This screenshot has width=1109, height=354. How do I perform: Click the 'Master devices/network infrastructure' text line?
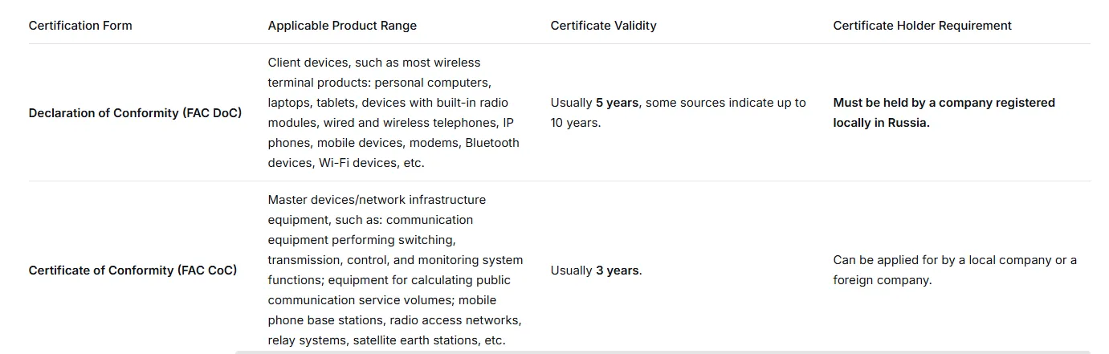click(377, 200)
